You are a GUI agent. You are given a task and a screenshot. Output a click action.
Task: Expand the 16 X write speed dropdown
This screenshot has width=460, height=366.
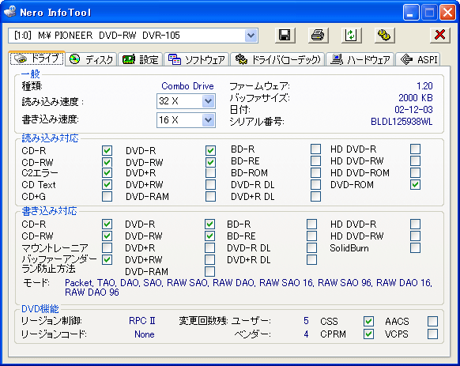[x=209, y=120]
